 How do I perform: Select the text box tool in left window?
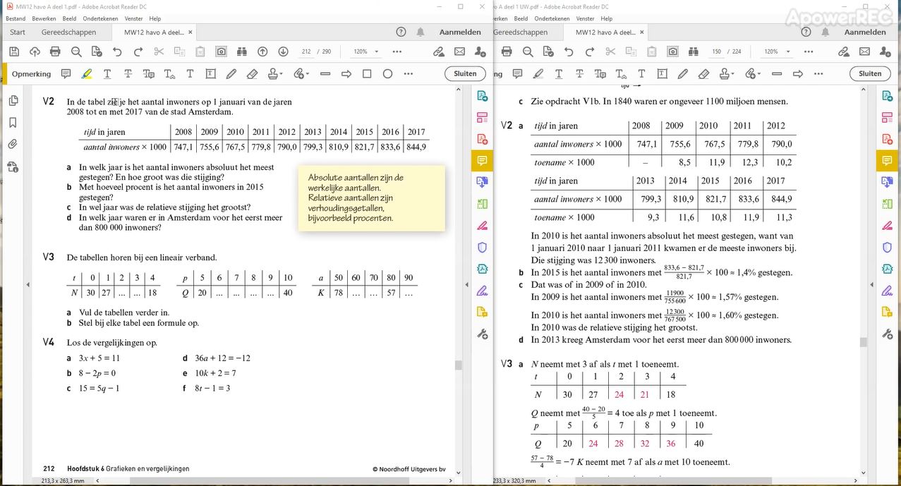click(x=210, y=73)
